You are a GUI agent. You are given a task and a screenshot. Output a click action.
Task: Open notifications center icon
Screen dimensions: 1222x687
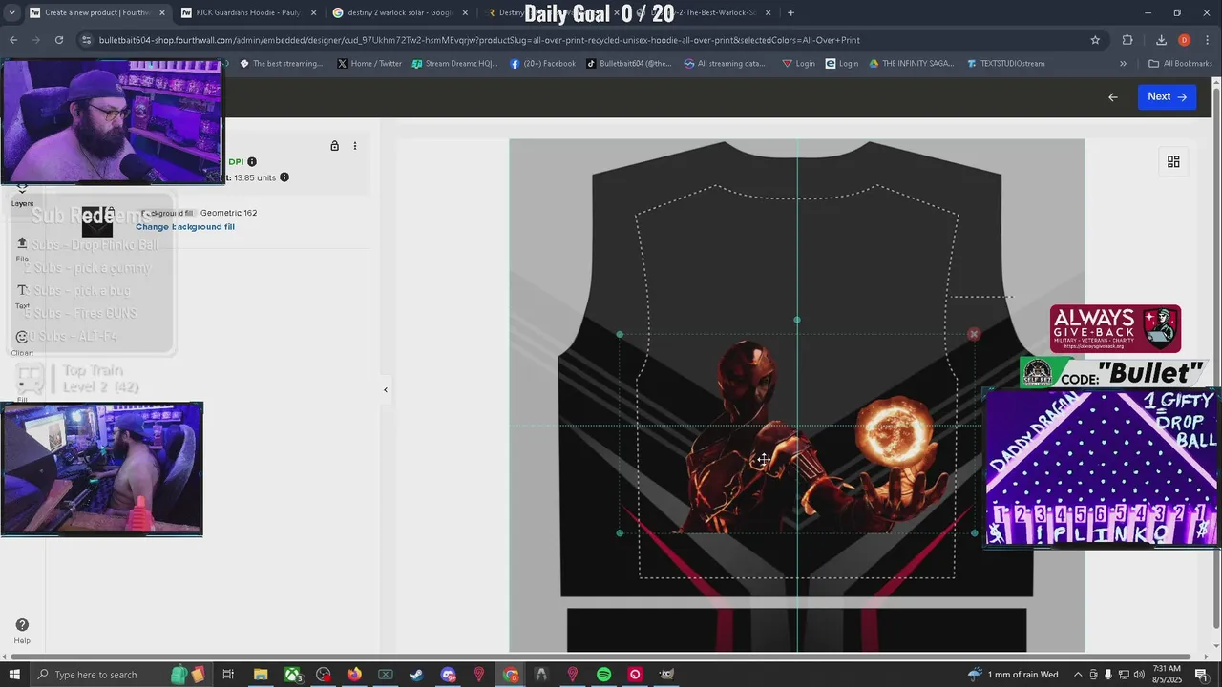coord(1201,675)
